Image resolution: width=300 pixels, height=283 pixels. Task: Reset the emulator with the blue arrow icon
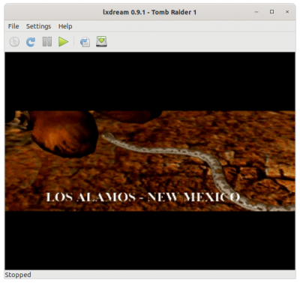(31, 41)
